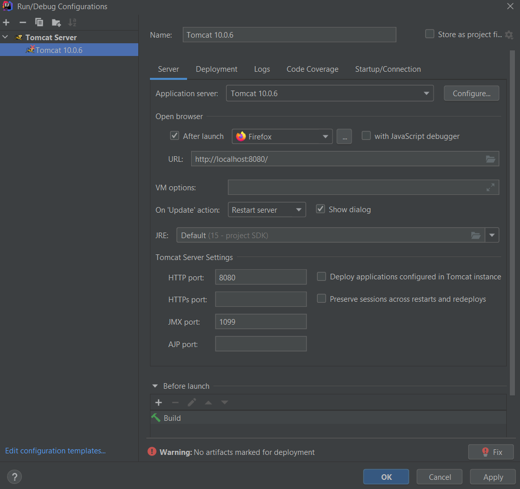The image size is (520, 489).
Task: Remove Before launch task minus icon
Action: (x=175, y=402)
